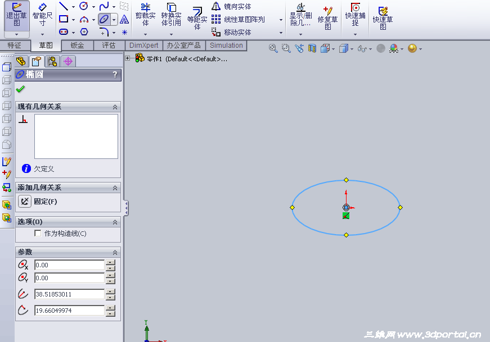
Task: Select the Sketch Fillet tool
Action: click(x=104, y=32)
